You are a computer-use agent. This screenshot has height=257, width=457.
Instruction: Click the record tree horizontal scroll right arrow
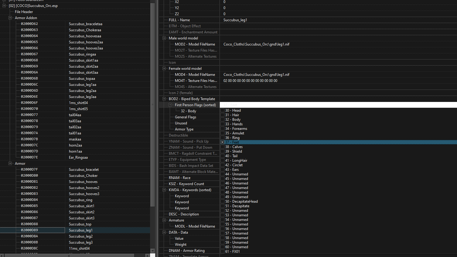tap(148, 255)
